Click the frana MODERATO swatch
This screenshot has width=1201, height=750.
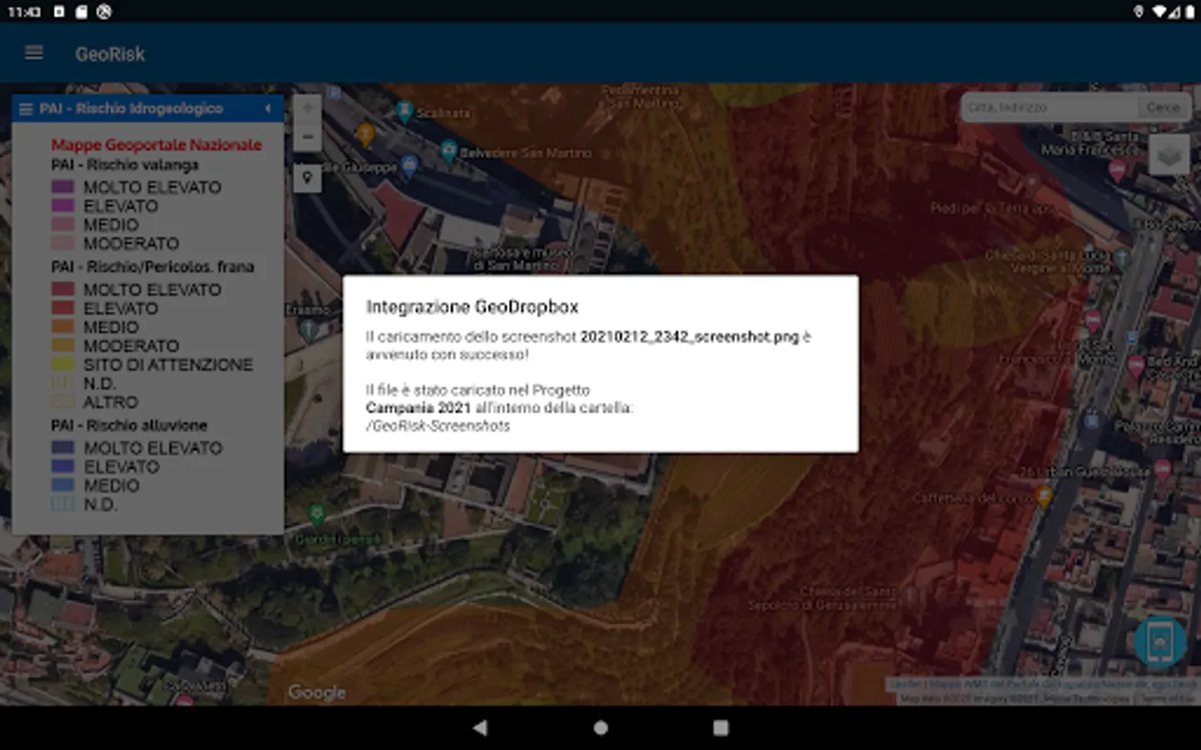[x=63, y=345]
